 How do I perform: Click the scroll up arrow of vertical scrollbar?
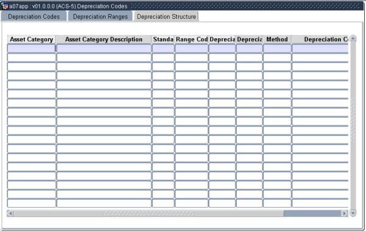click(x=353, y=38)
